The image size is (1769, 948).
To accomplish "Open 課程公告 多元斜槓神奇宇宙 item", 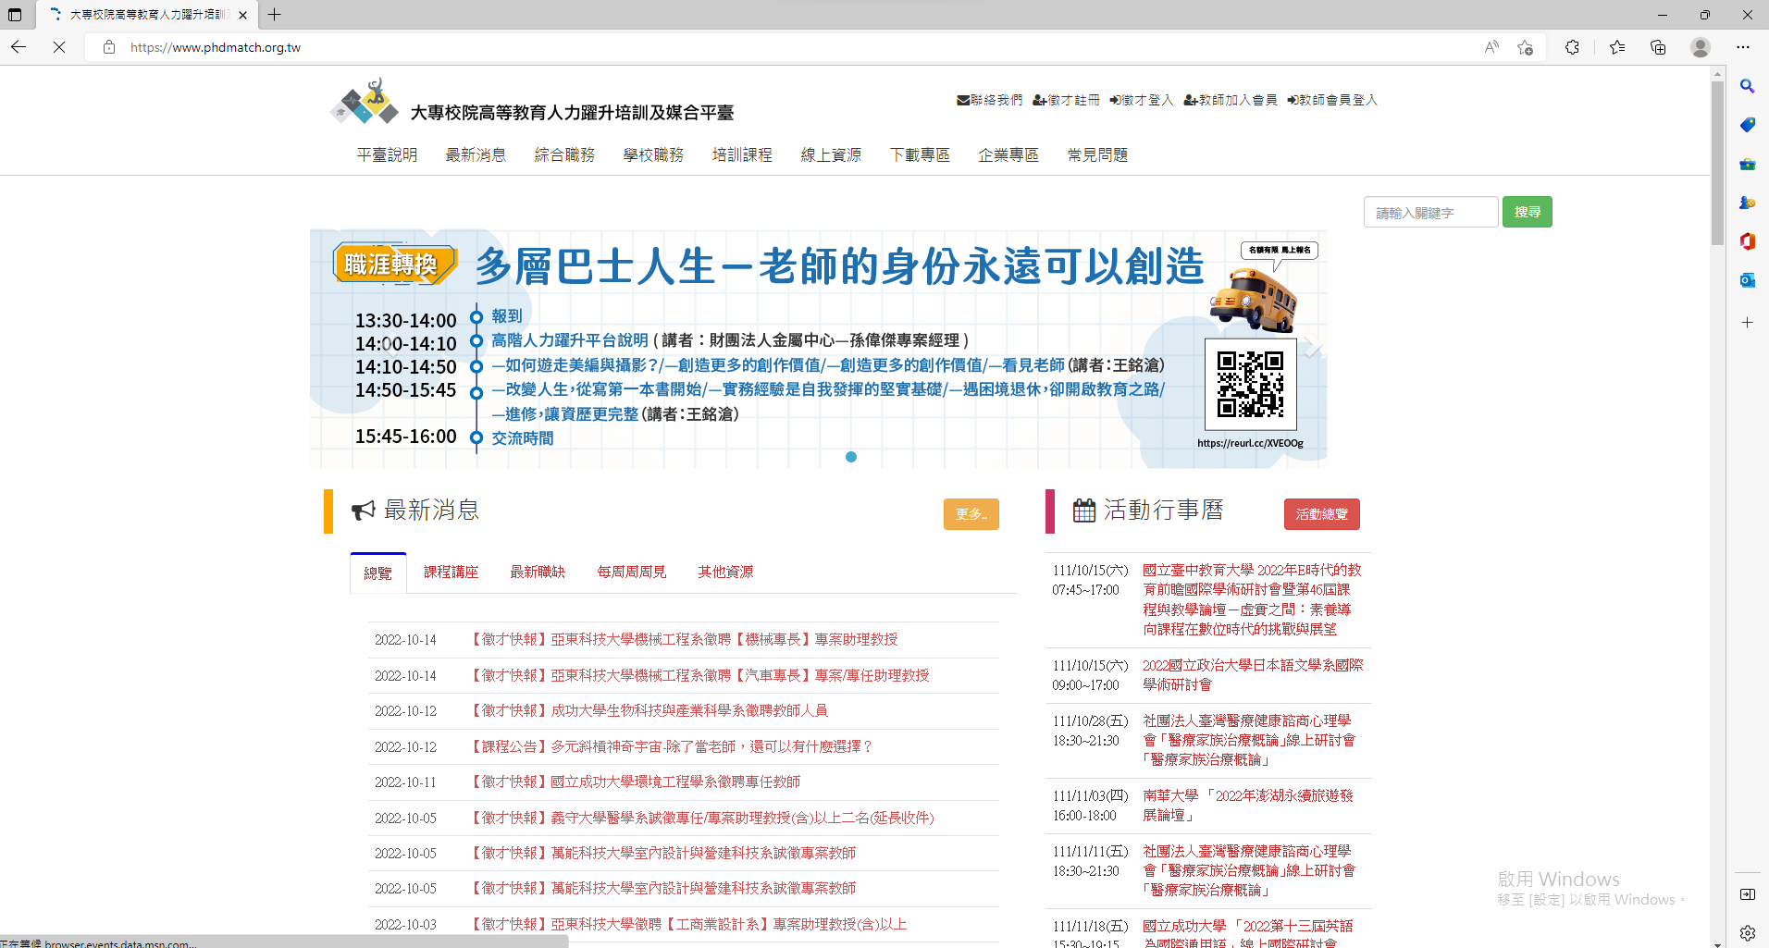I will (x=671, y=746).
